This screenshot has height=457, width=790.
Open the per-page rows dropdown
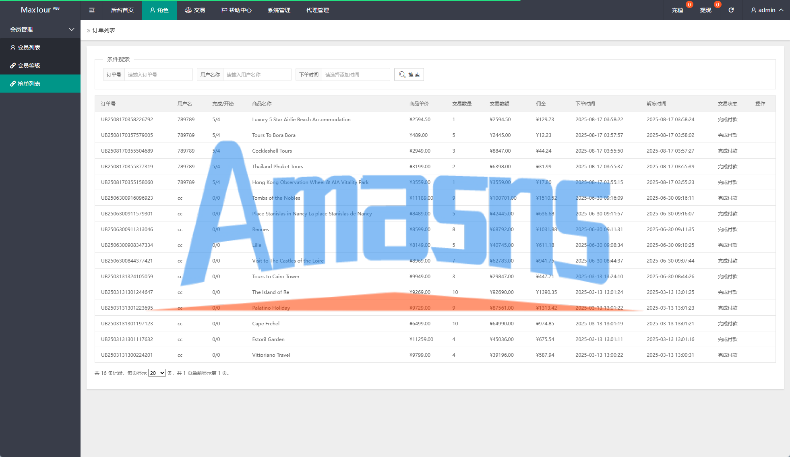coord(157,373)
